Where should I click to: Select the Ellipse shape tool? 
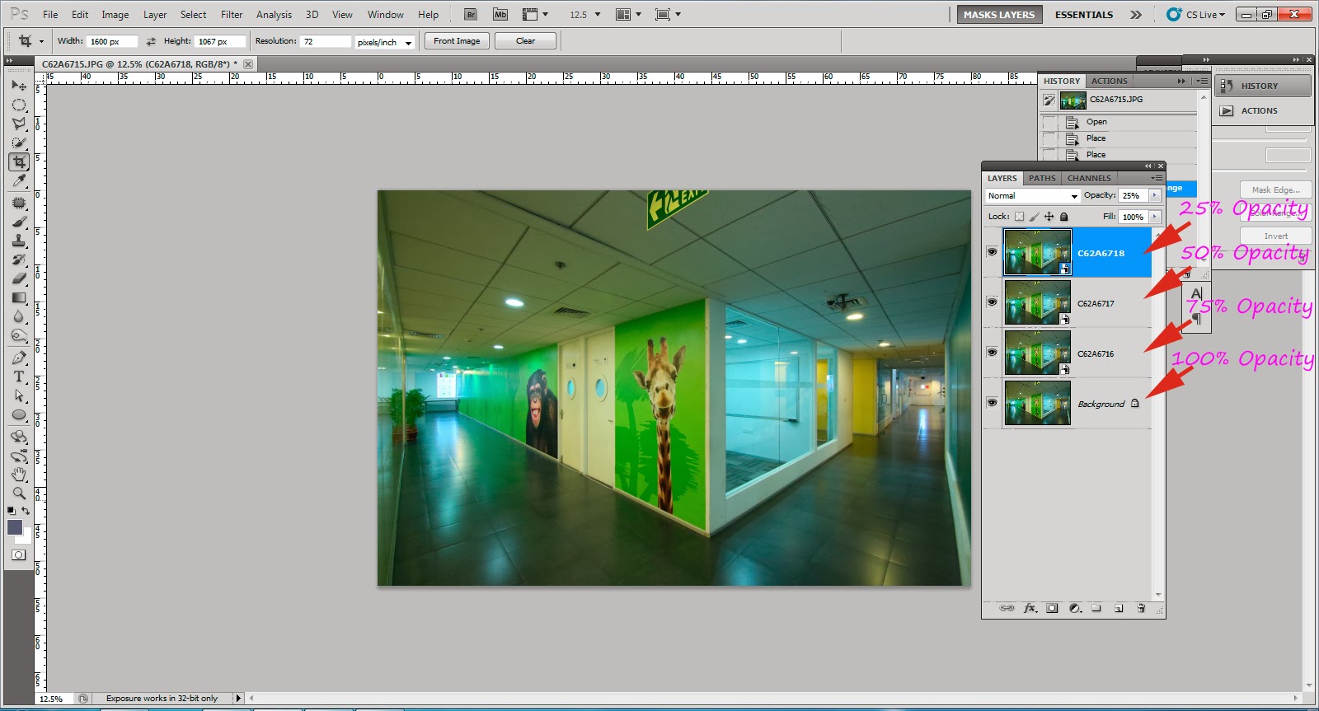point(19,414)
